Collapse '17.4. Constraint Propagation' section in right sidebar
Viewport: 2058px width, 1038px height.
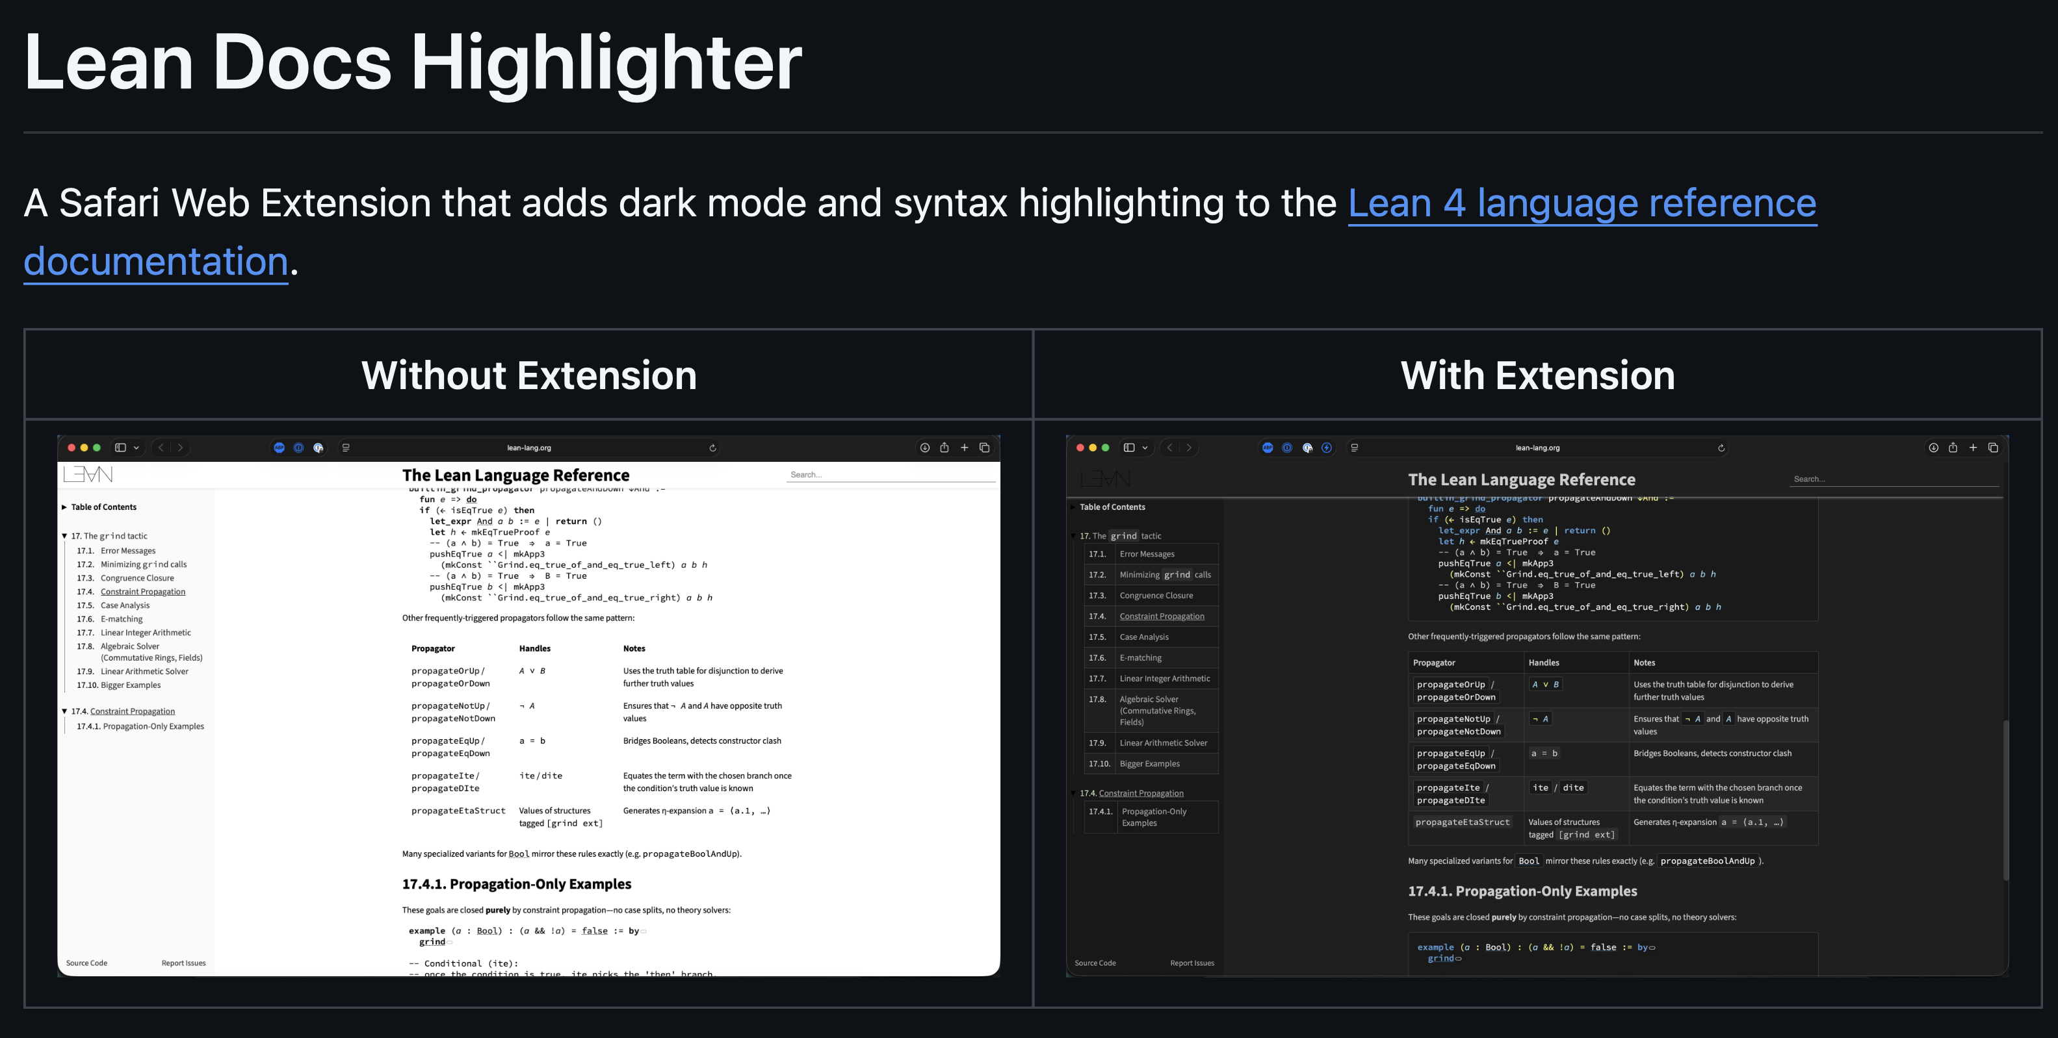pyautogui.click(x=1073, y=793)
